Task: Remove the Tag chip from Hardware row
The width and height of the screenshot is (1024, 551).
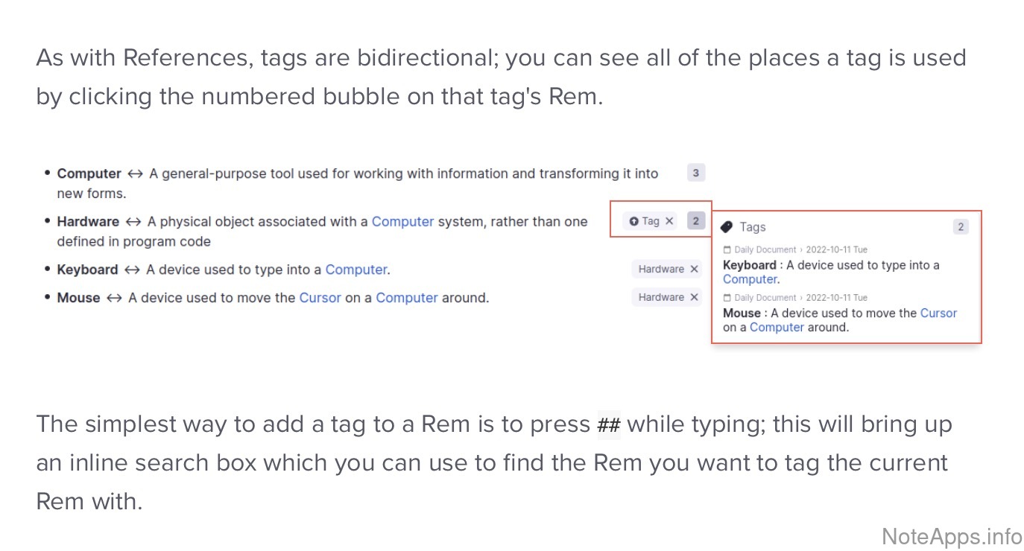Action: click(x=669, y=221)
